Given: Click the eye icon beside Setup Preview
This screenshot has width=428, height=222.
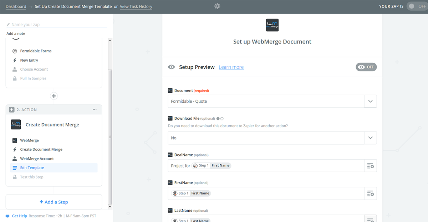Looking at the screenshot, I should pos(172,67).
